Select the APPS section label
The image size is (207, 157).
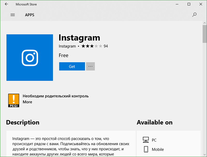coord(29,15)
